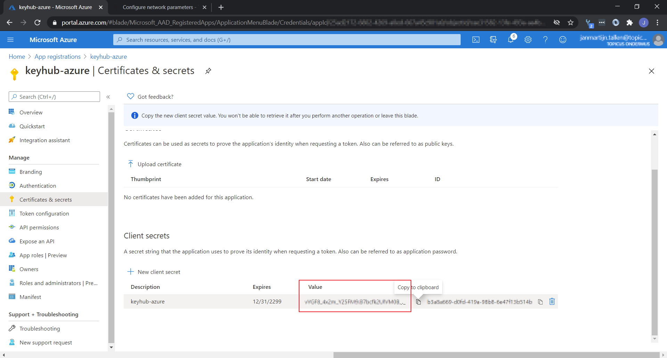Click the sidebar scroll down arrow
Screen dimensions: 667x358
111,347
